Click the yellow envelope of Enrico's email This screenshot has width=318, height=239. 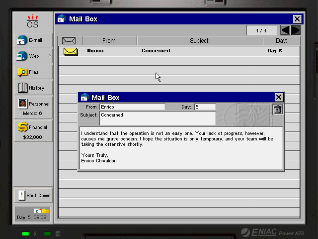71,51
